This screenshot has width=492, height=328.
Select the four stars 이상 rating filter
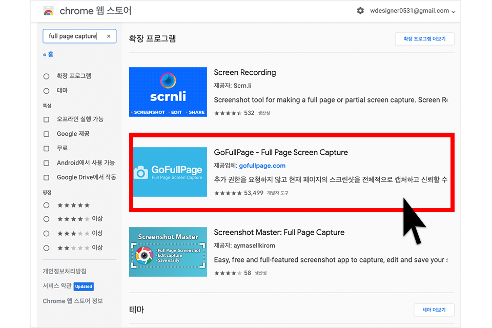point(47,219)
